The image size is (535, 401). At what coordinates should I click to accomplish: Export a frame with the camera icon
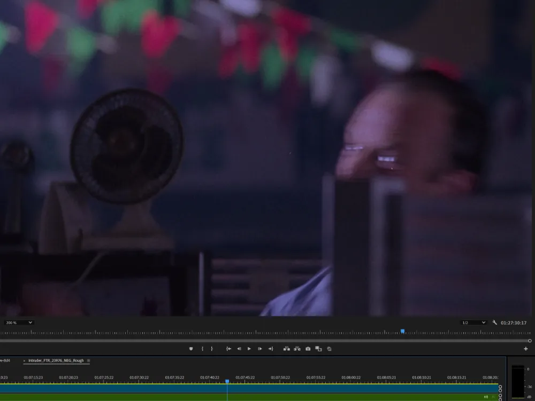[308, 349]
